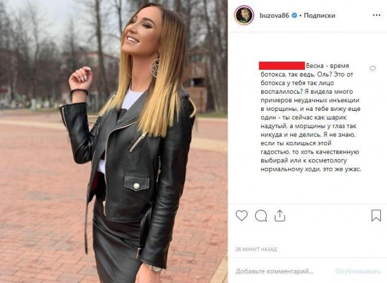Like the comment using the small heart
Screen dimensions: 387x283
point(372,69)
